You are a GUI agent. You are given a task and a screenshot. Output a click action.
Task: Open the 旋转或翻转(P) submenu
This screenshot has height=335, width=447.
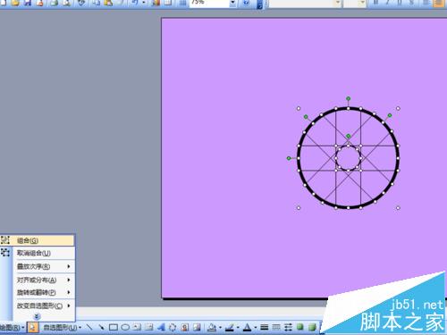pos(38,293)
